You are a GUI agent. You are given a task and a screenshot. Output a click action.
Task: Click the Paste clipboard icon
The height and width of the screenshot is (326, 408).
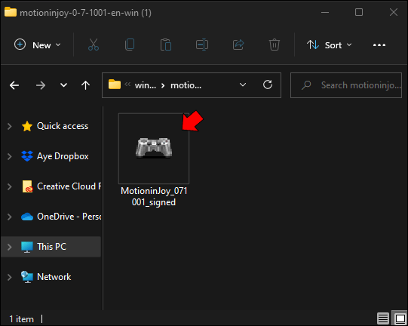166,45
